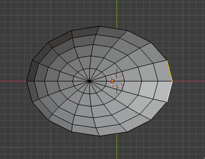Select the bottommost vertex of the mesh
Viewport: 205px width, 159px height.
100,136
